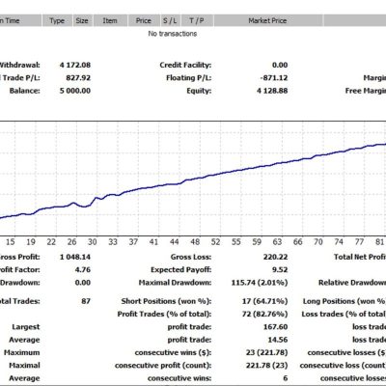Click the 'Maximum' row label
The height and width of the screenshot is (386, 386).
[22, 353]
